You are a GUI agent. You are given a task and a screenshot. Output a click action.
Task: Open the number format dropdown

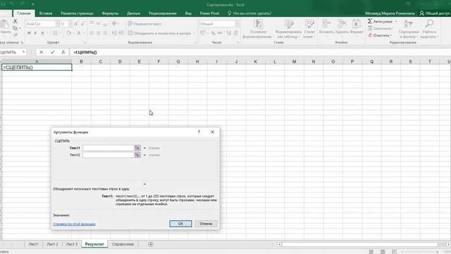(237, 24)
